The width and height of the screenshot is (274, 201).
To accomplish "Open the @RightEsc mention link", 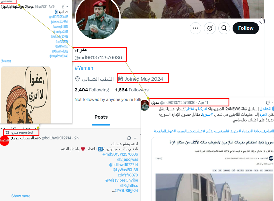I will (129, 185).
